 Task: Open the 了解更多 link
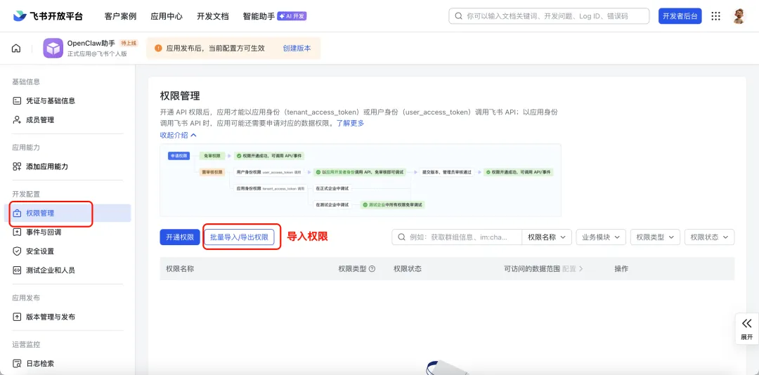coord(350,124)
